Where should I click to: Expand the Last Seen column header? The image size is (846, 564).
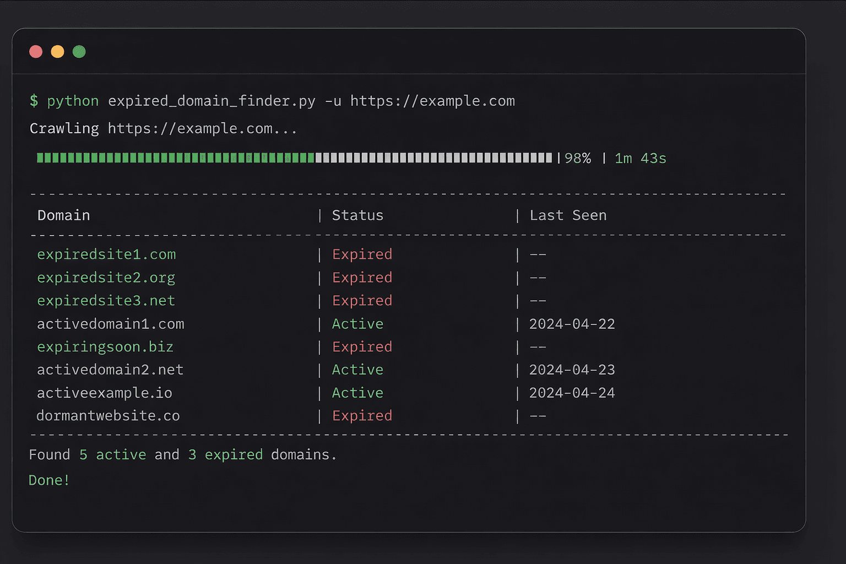(x=568, y=215)
